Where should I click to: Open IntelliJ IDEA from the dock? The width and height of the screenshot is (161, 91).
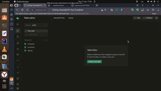pos(4,41)
